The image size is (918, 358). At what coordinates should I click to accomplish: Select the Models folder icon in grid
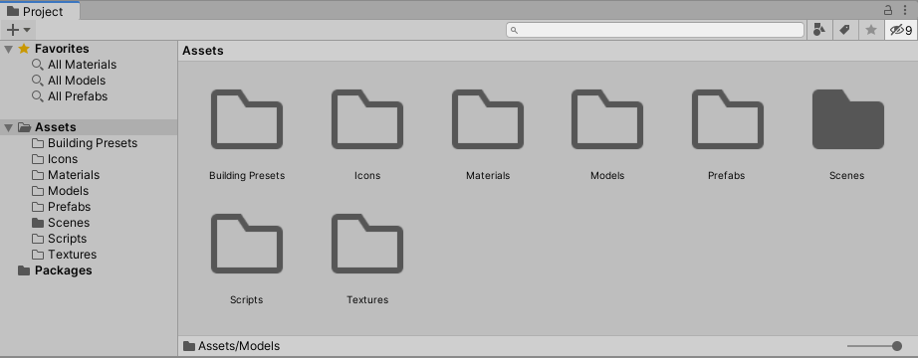point(607,119)
